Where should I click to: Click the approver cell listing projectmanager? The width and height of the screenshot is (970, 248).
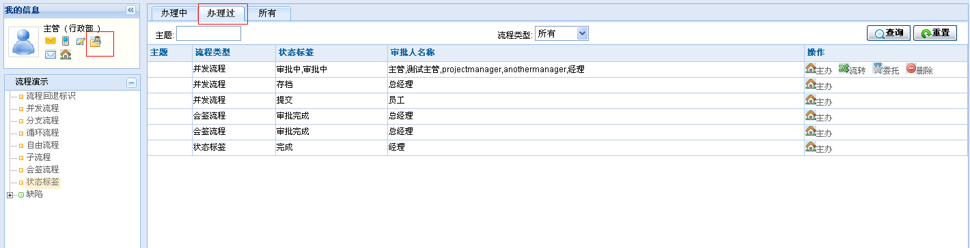click(596, 69)
